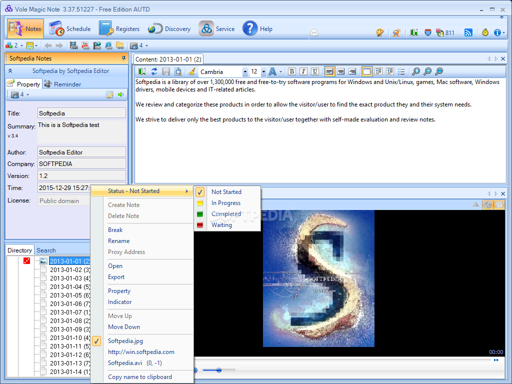The width and height of the screenshot is (512, 384).
Task: Click the refresh arrows in content toolbar
Action: pos(154,71)
